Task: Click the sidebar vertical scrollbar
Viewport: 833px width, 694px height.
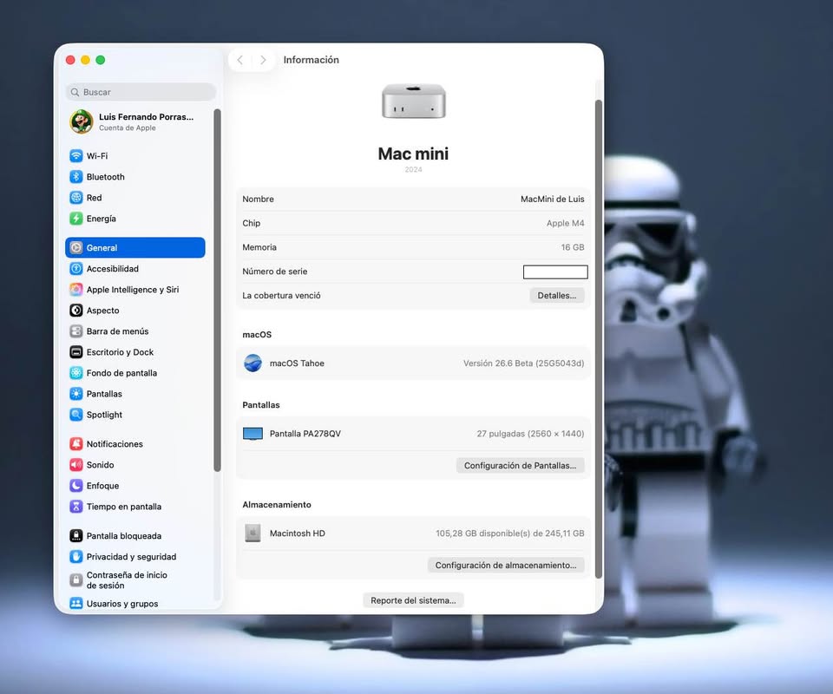Action: [217, 290]
